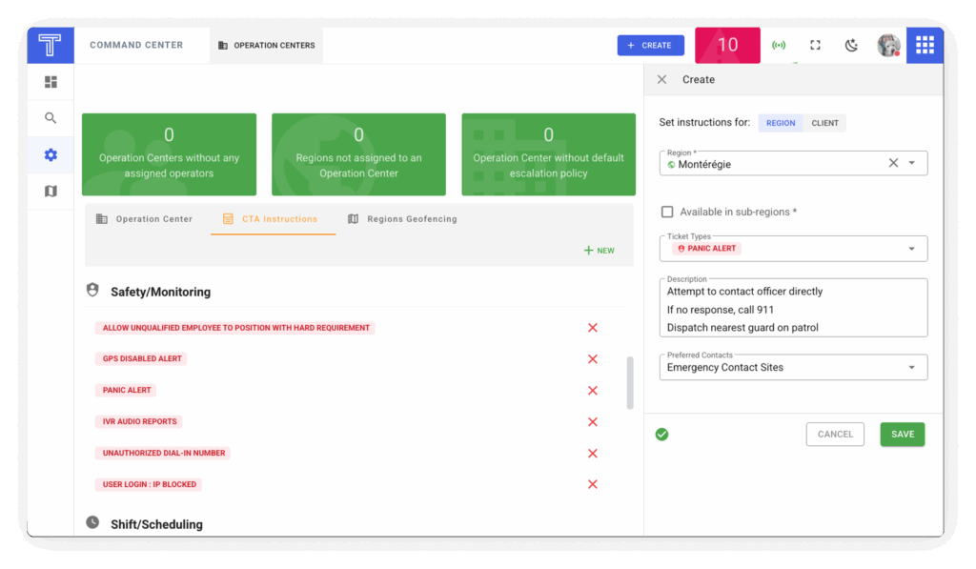Remove the GPS Disabled Alert instruction
Viewport: 976px width, 569px height.
click(592, 359)
